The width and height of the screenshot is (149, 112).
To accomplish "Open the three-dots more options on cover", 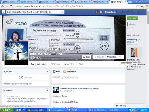I will [x=121, y=57].
